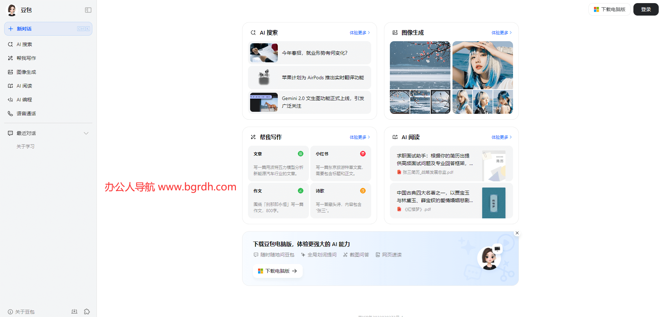Open the news about AirPods 实时翻译功能

[310, 78]
